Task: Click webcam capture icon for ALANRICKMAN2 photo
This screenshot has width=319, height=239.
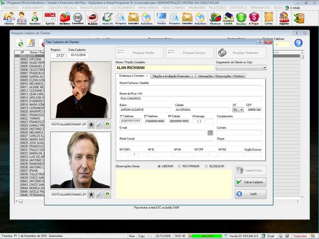Action: (91, 194)
